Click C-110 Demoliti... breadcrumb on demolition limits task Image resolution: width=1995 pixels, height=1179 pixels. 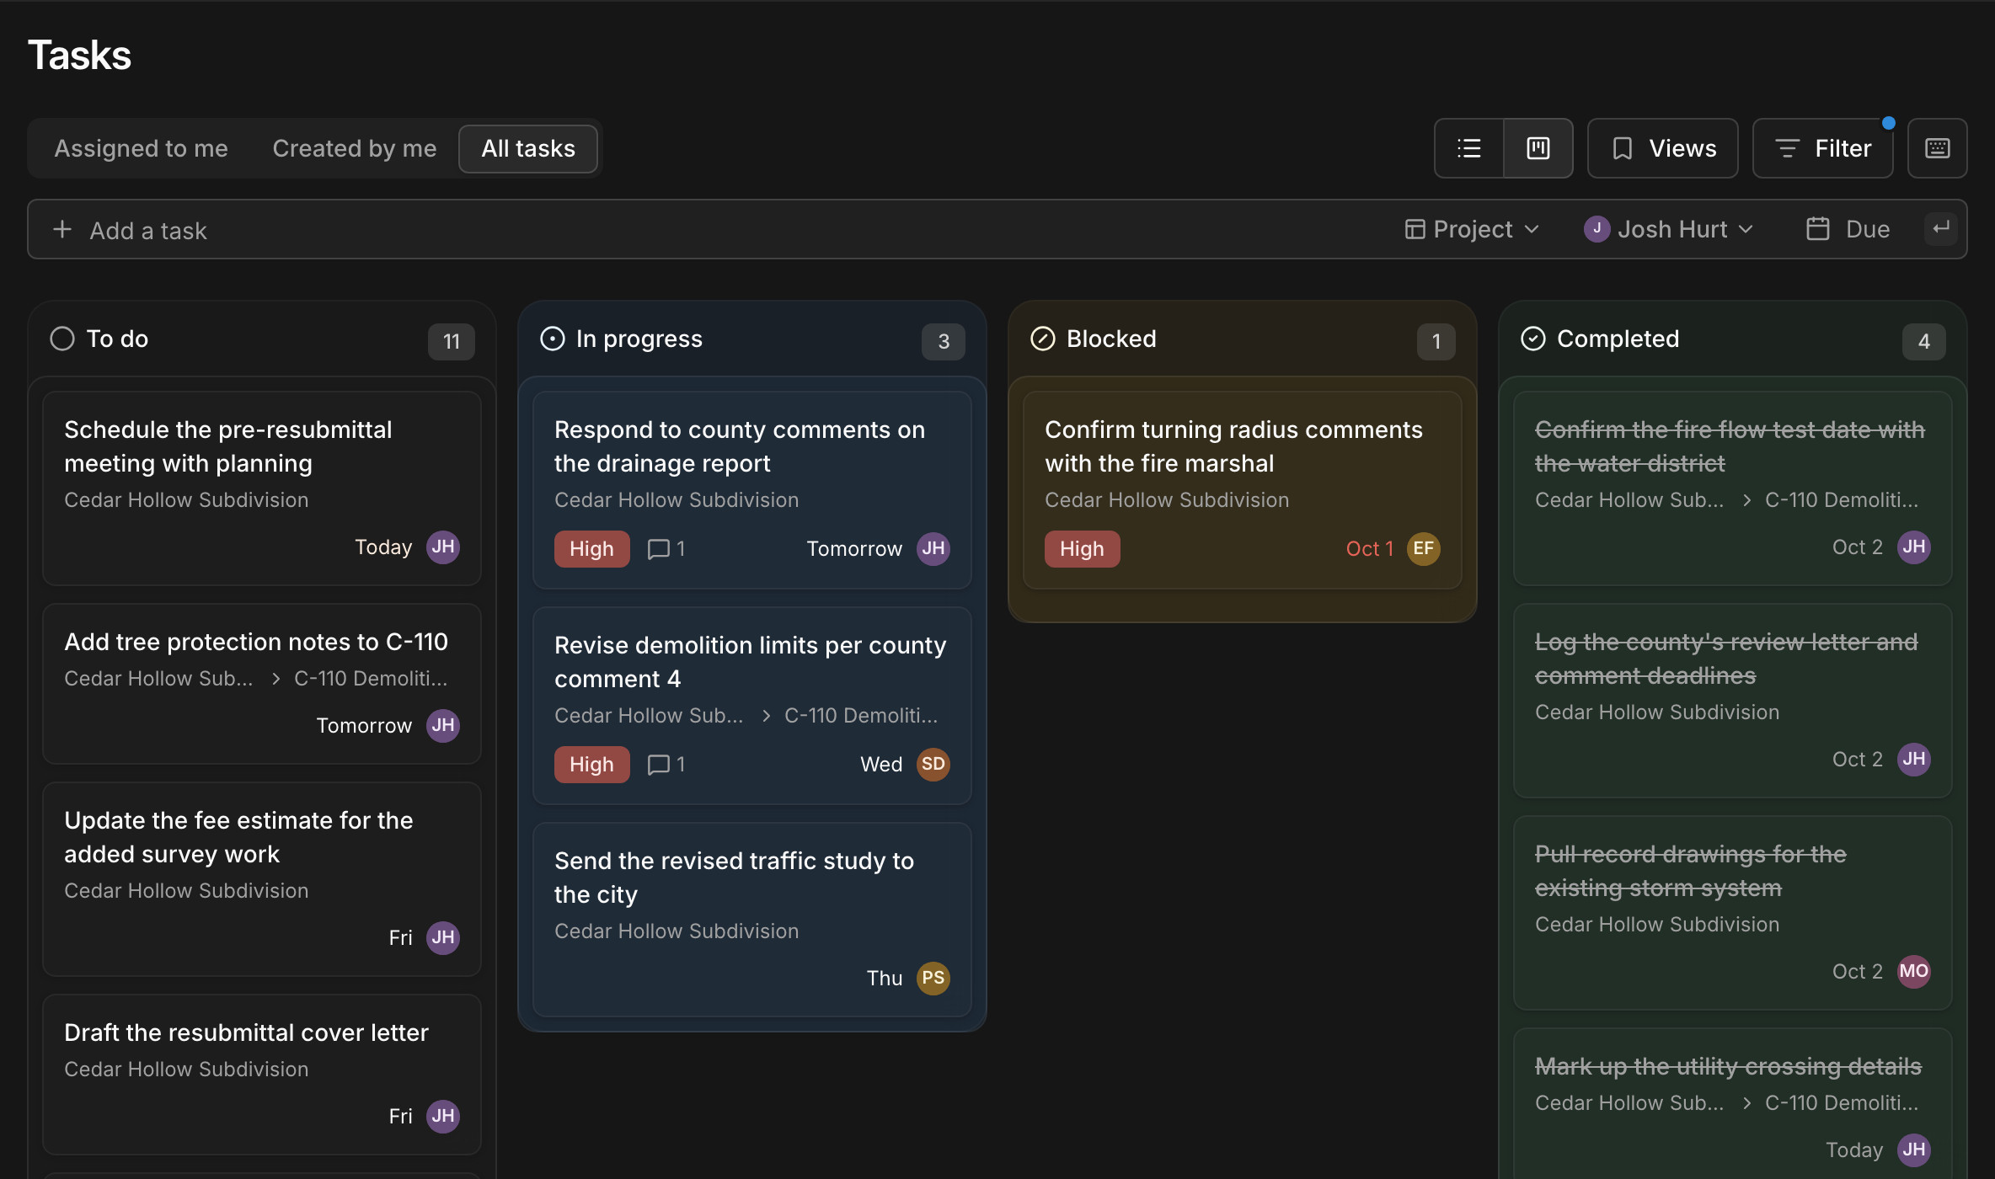tap(861, 716)
